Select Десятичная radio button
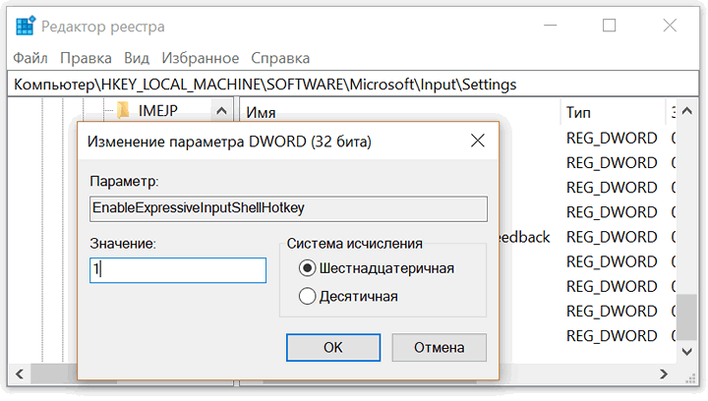The width and height of the screenshot is (708, 401). [x=307, y=297]
